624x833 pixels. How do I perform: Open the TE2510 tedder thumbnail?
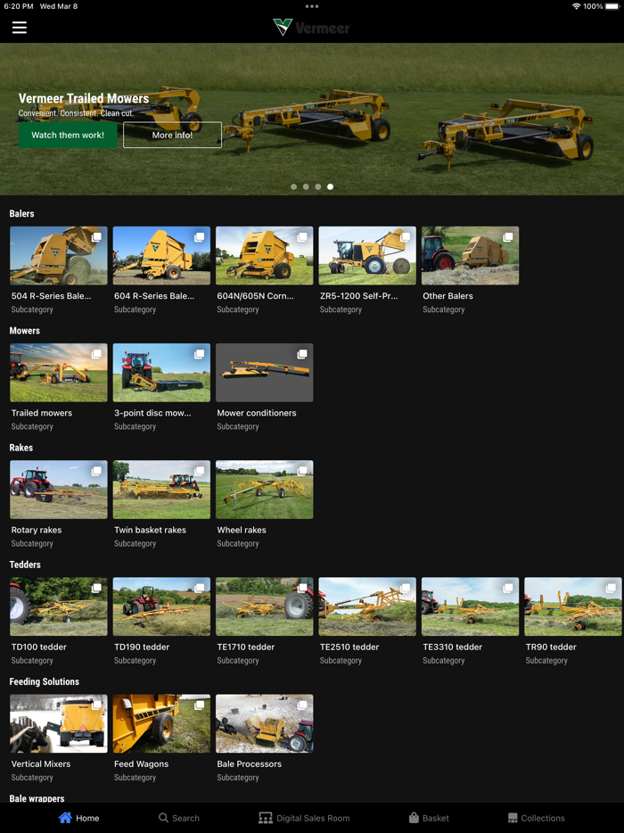(367, 606)
